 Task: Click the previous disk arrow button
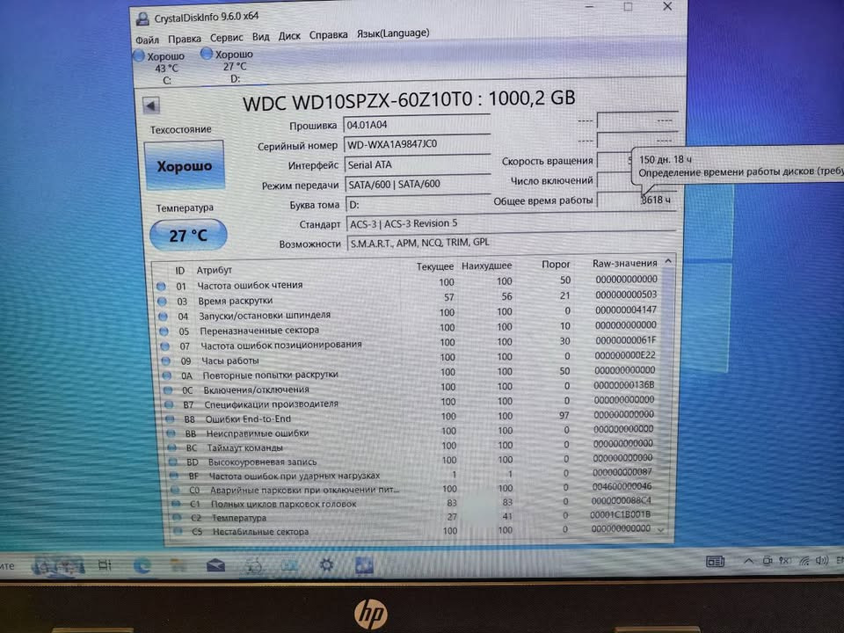point(151,105)
